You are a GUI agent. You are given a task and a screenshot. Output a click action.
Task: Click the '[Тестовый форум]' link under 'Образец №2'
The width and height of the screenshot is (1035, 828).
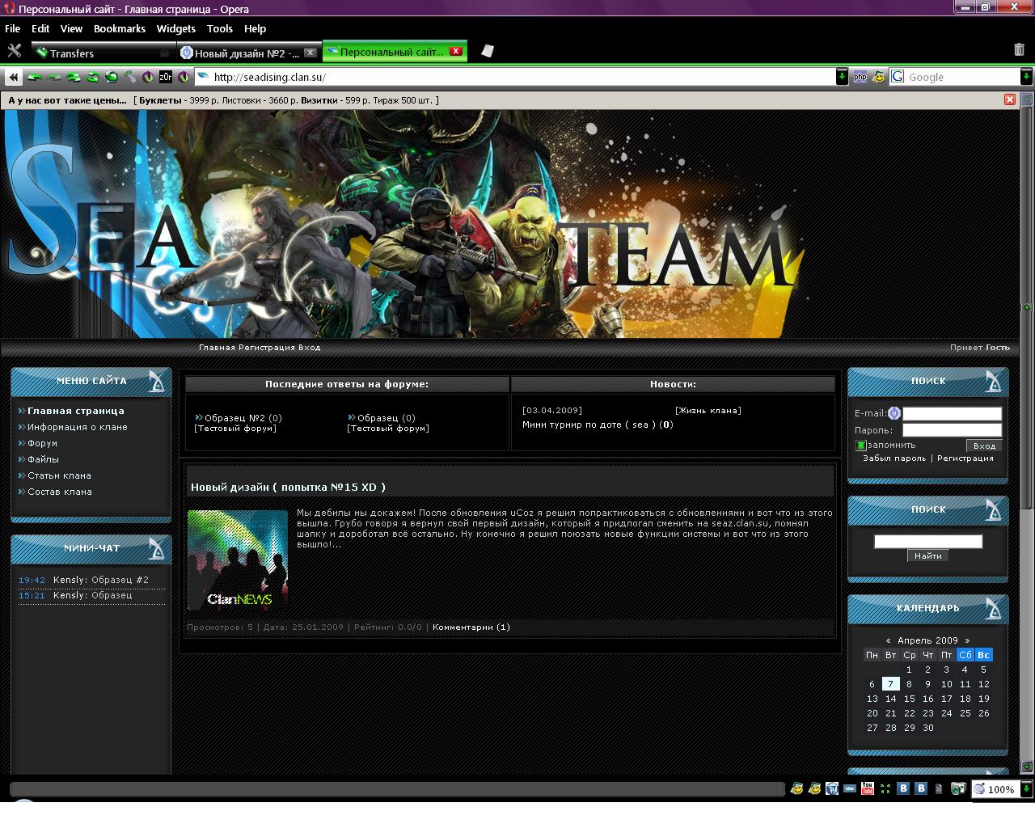tap(235, 429)
